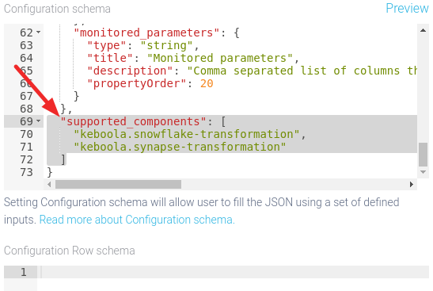Image resolution: width=433 pixels, height=291 pixels.
Task: Click the closing brace on line 73
Action: [x=50, y=172]
